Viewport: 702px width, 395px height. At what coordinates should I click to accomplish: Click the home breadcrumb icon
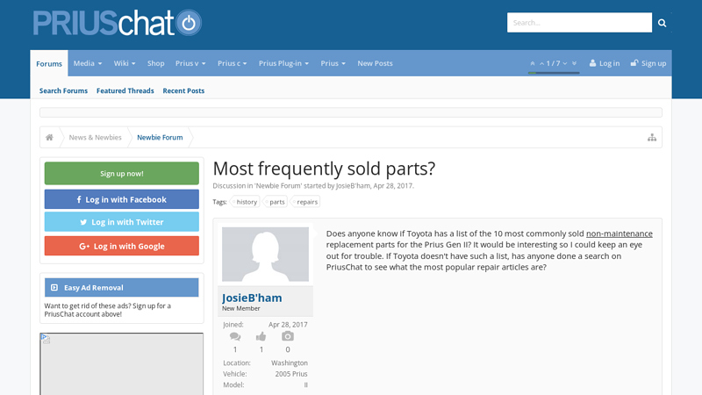pyautogui.click(x=50, y=138)
